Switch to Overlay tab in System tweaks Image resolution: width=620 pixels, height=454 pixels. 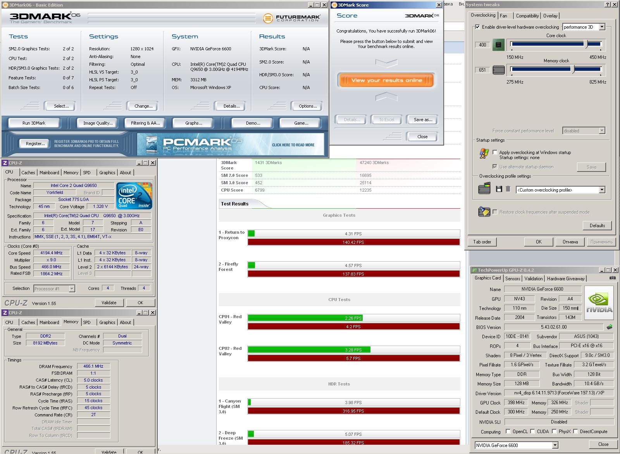click(x=550, y=16)
